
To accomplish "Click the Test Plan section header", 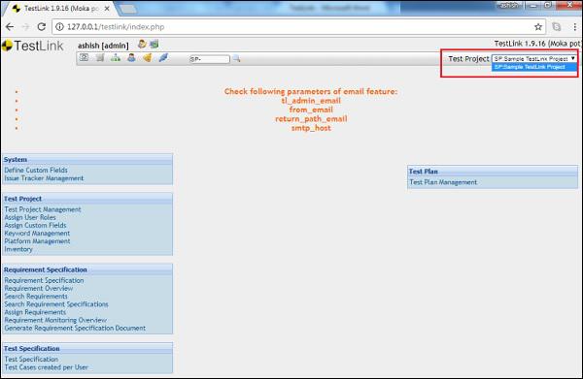I will point(493,172).
